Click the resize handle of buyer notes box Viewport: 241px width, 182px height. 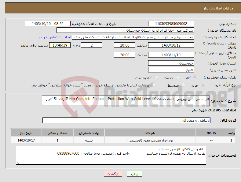click(x=18, y=163)
